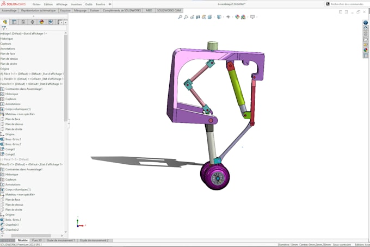Select Modèle bottom tab
The image size is (370, 247).
point(23,240)
